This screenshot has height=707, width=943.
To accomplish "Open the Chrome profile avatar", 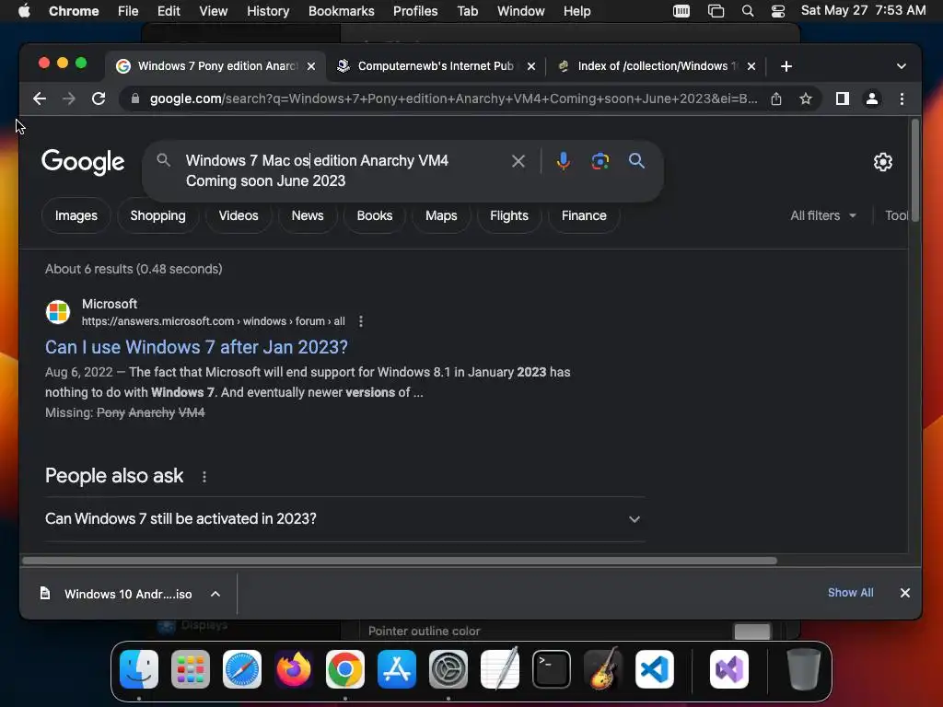I will 872,99.
